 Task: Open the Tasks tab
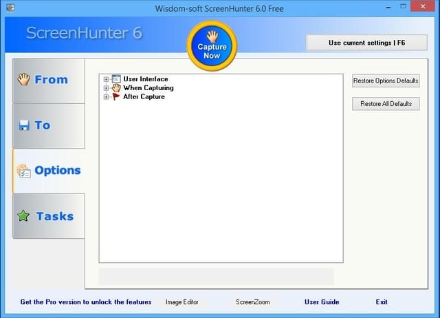49,216
